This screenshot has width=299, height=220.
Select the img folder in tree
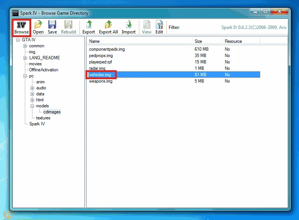click(32, 52)
